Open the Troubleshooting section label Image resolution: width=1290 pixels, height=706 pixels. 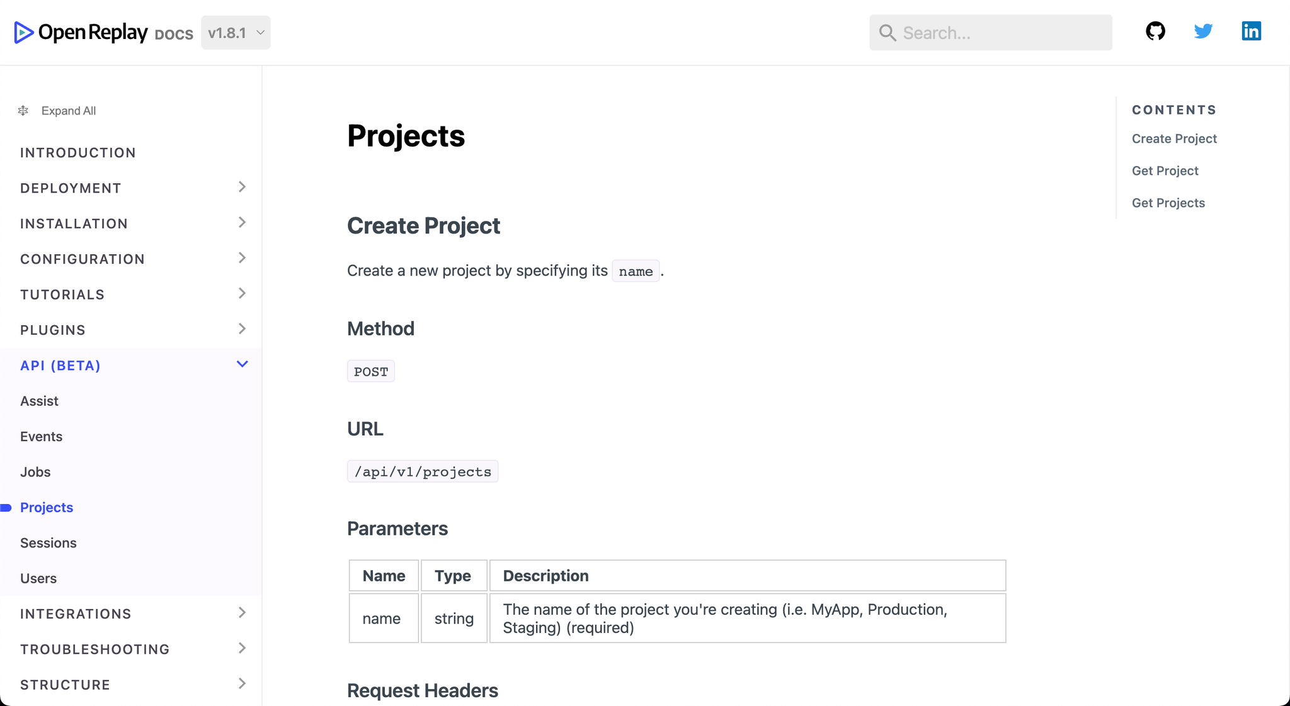[x=95, y=649]
